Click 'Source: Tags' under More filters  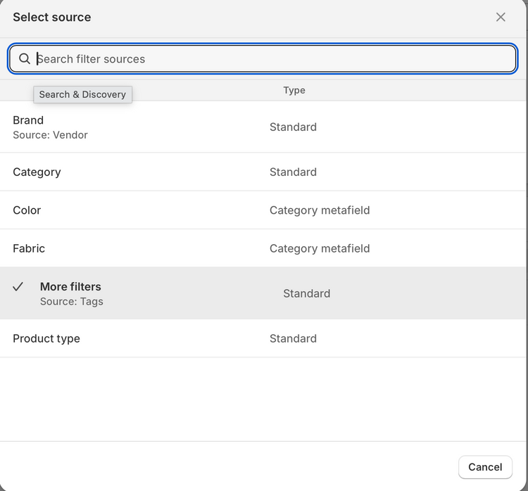(71, 301)
